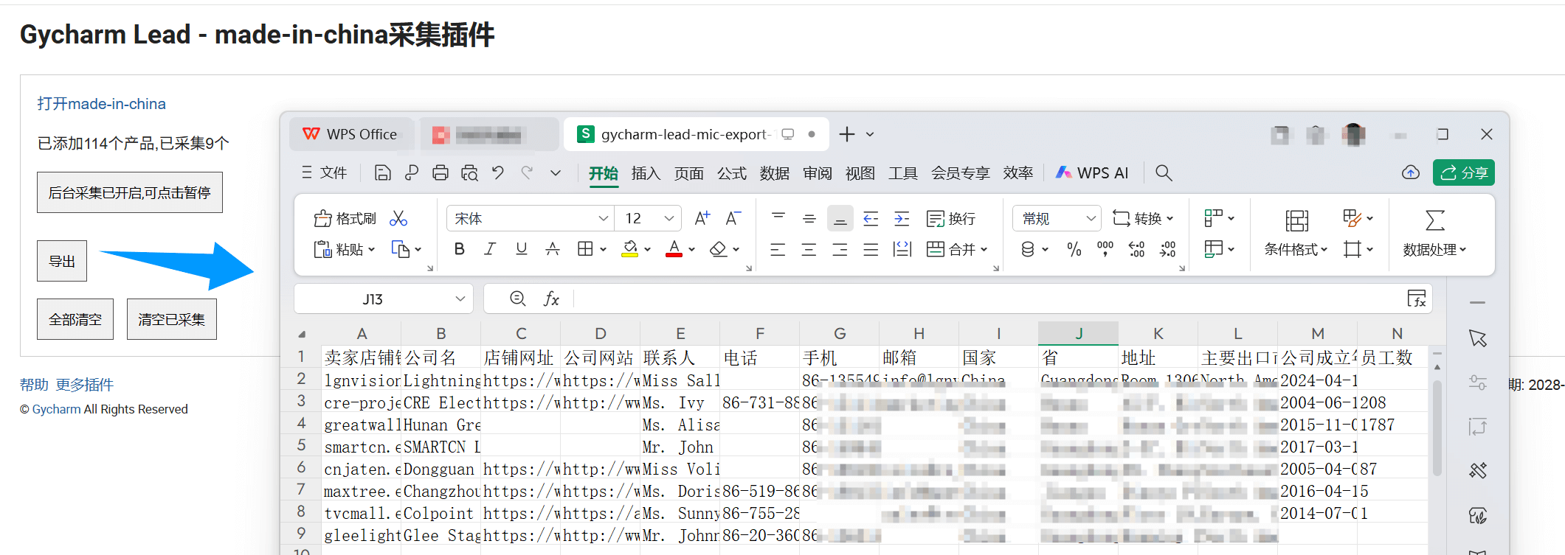The image size is (1565, 555).
Task: Click the Format Painter (格式刷) button
Action: pos(345,218)
